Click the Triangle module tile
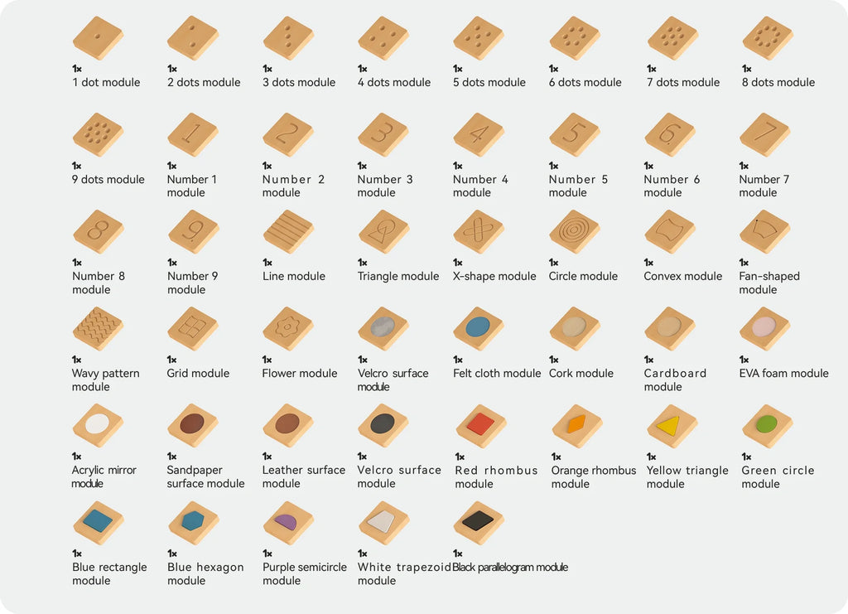The image size is (848, 614). point(383,231)
